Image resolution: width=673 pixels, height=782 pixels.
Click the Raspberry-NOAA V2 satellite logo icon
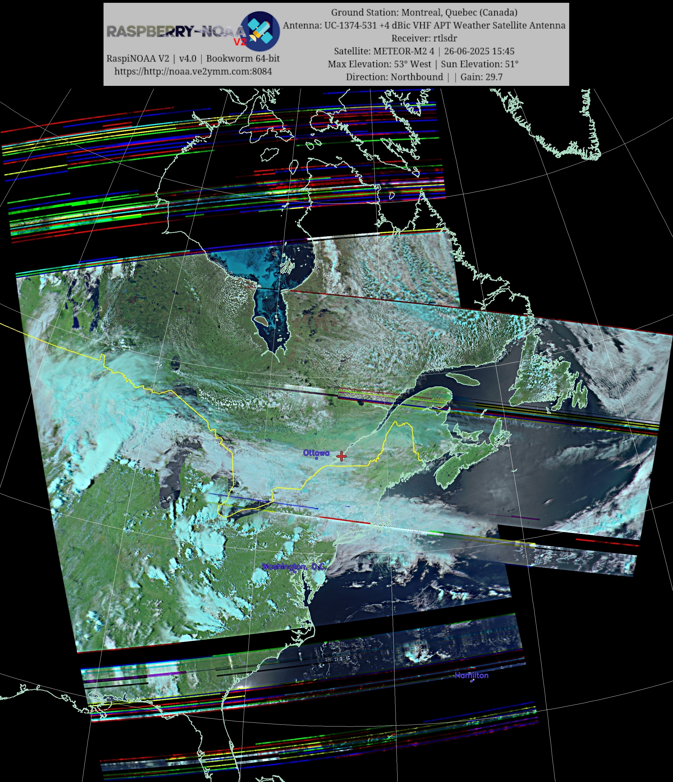point(260,31)
